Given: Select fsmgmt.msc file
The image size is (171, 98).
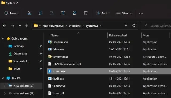Looking at the screenshot, I should pos(60,57).
